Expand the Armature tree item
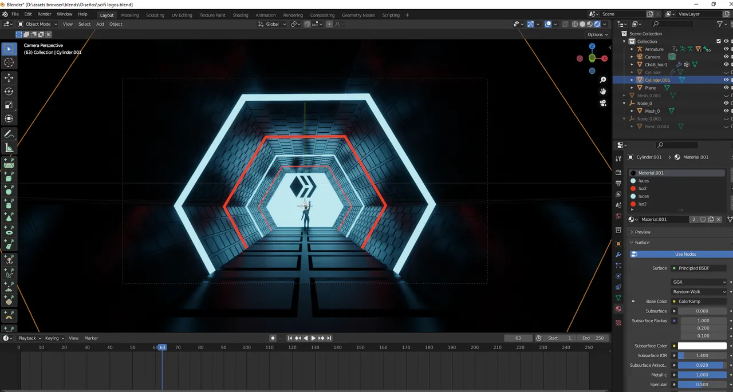 tap(632, 49)
